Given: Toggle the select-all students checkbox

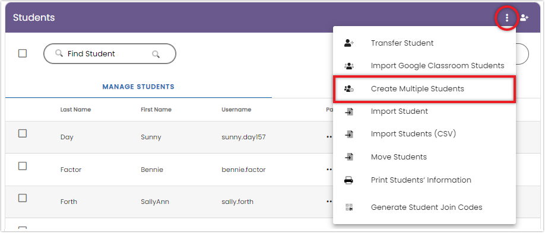Looking at the screenshot, I should (23, 53).
